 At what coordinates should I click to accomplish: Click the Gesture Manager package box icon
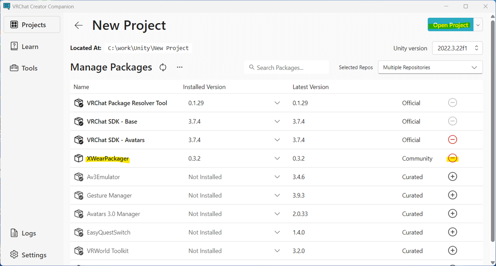pyautogui.click(x=79, y=195)
